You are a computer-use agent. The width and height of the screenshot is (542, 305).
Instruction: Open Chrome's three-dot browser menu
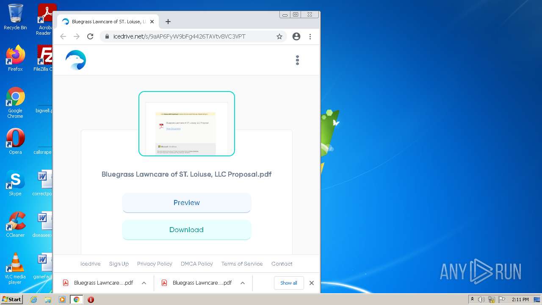coord(310,36)
